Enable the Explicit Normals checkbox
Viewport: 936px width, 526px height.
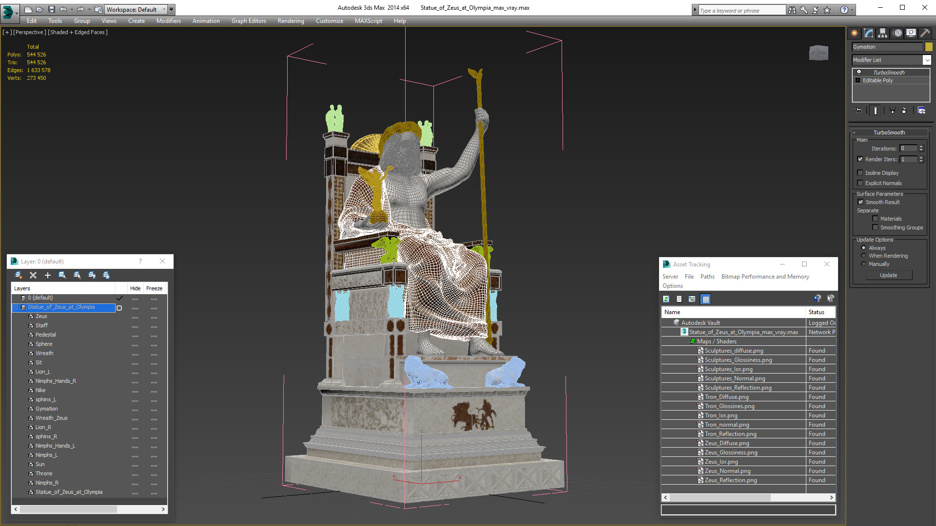pyautogui.click(x=860, y=183)
